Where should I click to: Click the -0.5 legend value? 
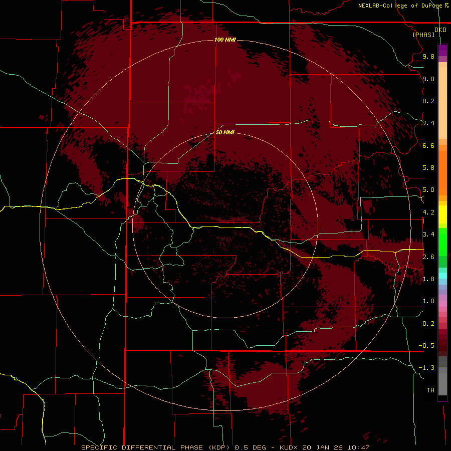(x=426, y=346)
